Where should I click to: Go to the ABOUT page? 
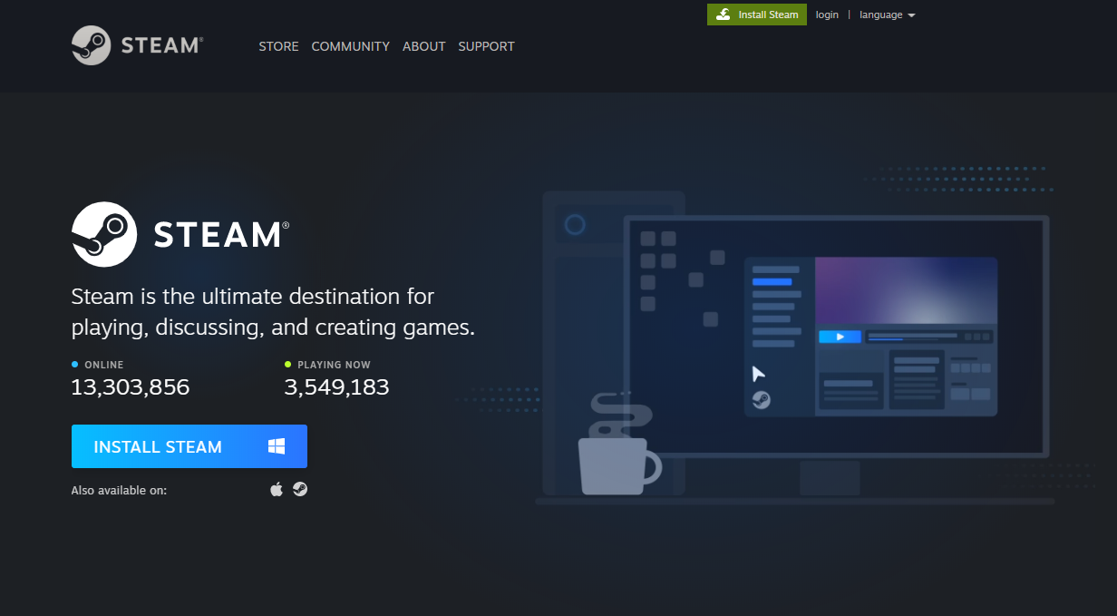pyautogui.click(x=424, y=46)
